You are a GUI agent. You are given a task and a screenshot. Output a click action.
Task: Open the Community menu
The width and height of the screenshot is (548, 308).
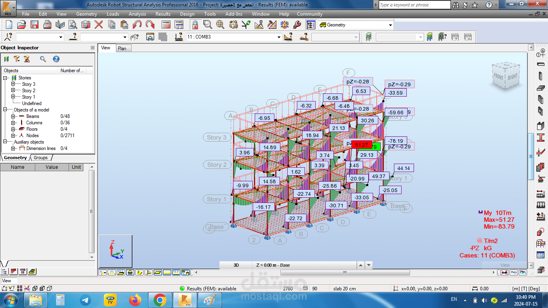pyautogui.click(x=309, y=14)
